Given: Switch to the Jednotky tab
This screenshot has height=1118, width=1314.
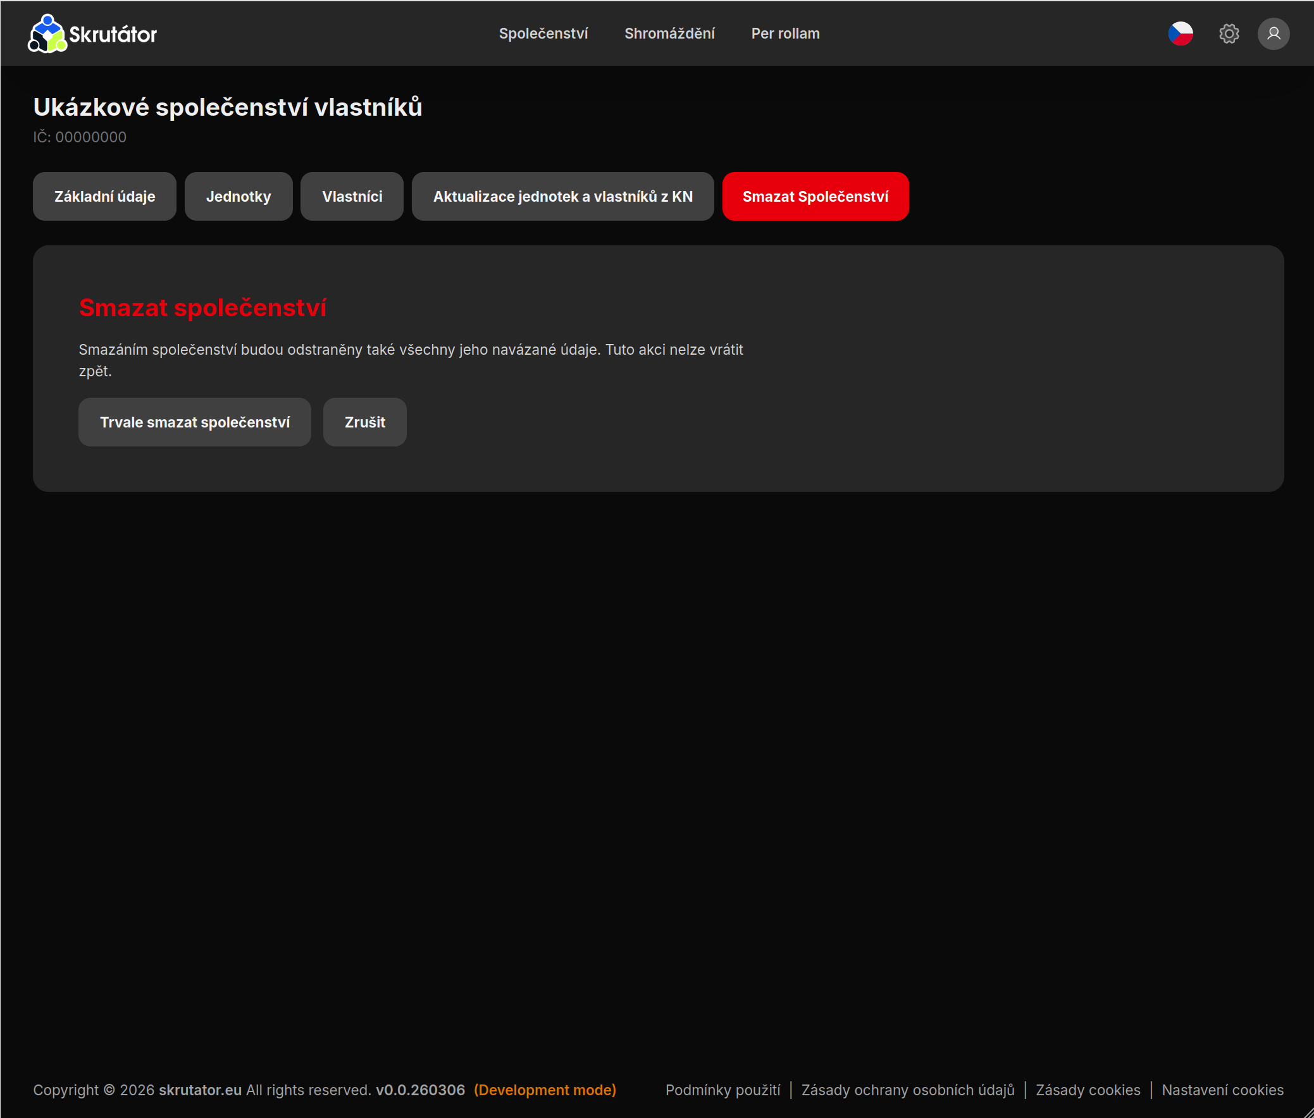Looking at the screenshot, I should (x=239, y=197).
